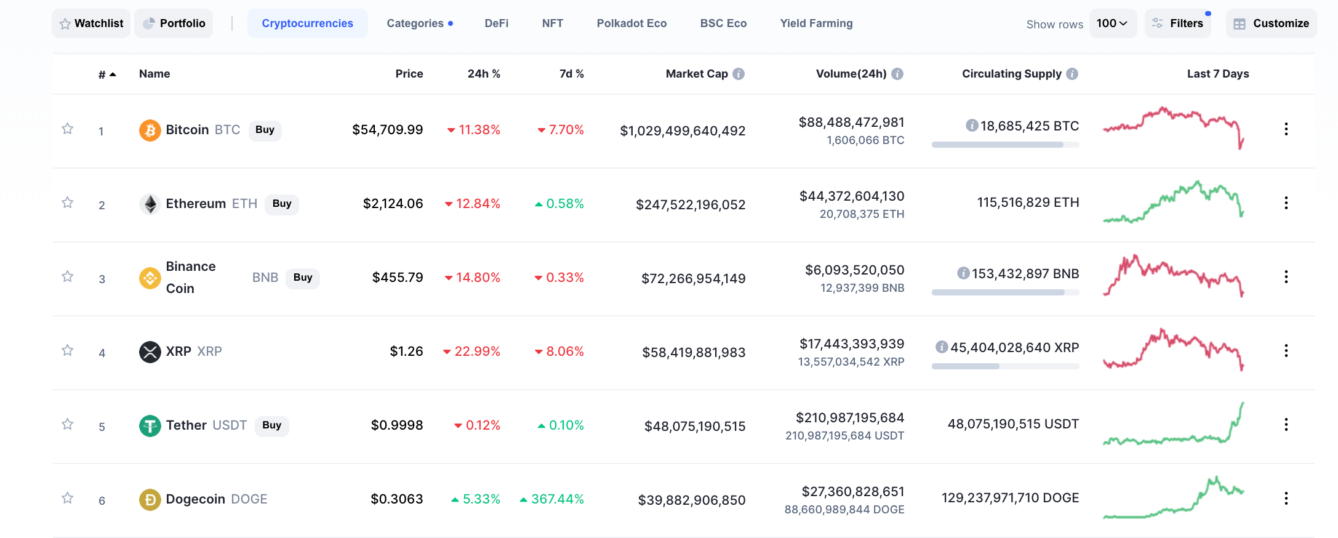Toggle the watchlist star for XRP
The image size is (1338, 538).
tap(68, 350)
